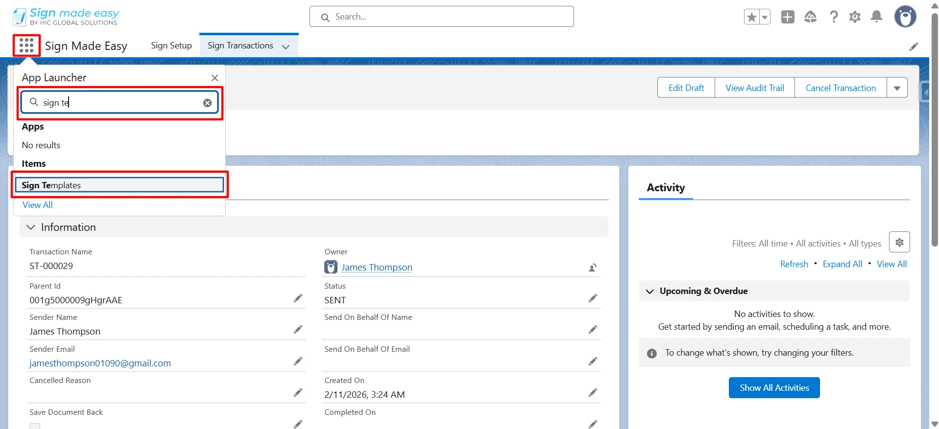Open the Sign Transactions tab dropdown chevron
This screenshot has height=429, width=939.
coord(286,47)
